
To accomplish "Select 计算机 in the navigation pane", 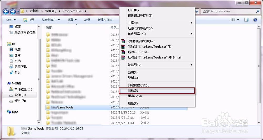I will coord(14,83).
